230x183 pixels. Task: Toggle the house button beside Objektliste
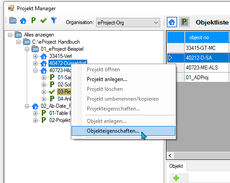[x=172, y=22]
